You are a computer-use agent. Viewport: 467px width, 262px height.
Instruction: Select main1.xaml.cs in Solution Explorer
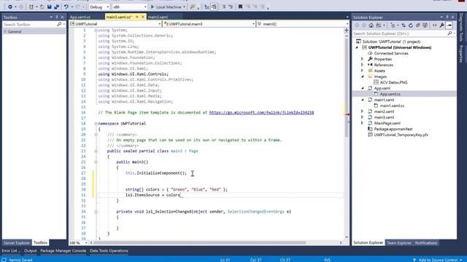(392, 106)
